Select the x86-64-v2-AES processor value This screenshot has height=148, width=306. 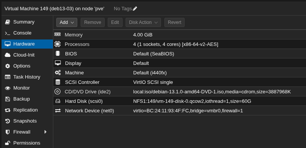175,44
